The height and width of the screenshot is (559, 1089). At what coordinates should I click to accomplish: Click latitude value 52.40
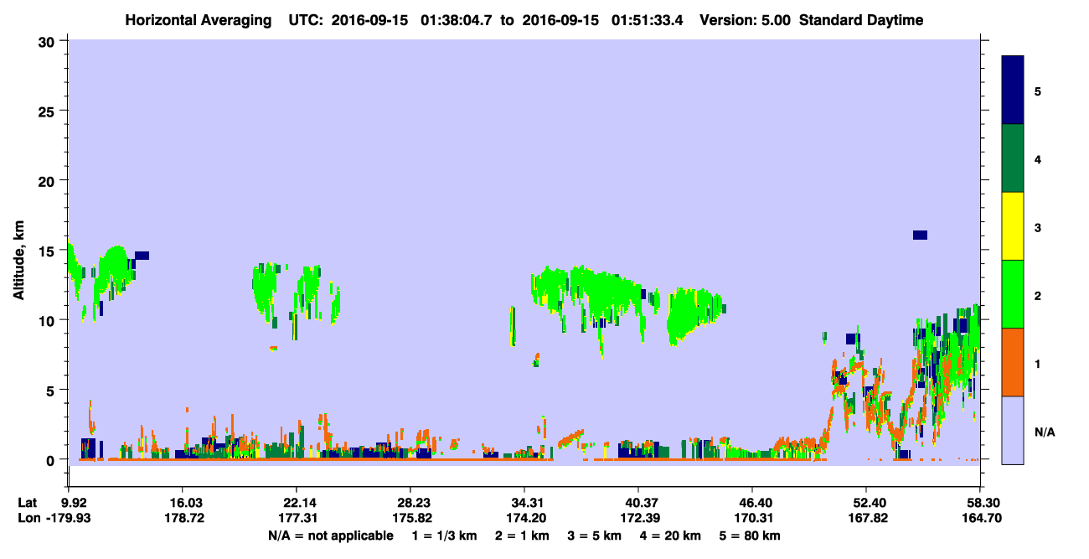point(866,503)
